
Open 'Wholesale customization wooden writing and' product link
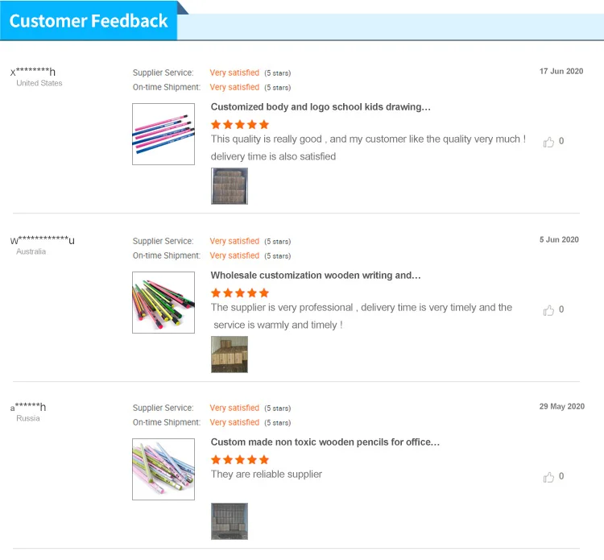(316, 275)
